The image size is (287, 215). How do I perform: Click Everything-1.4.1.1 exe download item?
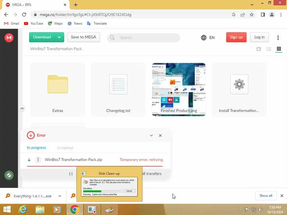point(33,196)
